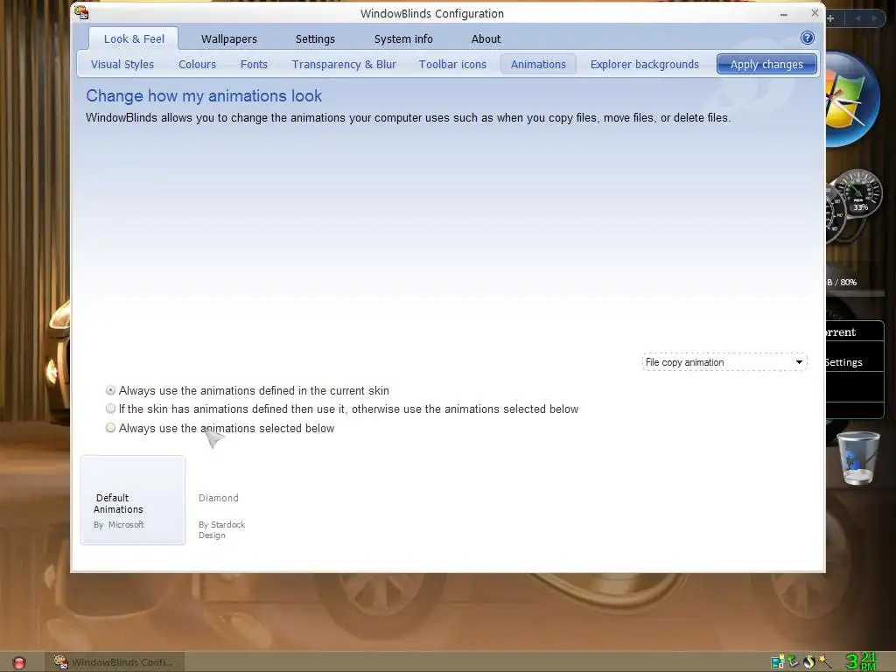
Task: Go to Visual Styles section
Action: pos(122,64)
